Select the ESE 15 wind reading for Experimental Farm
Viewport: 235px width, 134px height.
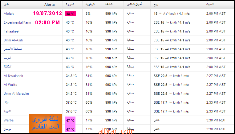pos(172,22)
